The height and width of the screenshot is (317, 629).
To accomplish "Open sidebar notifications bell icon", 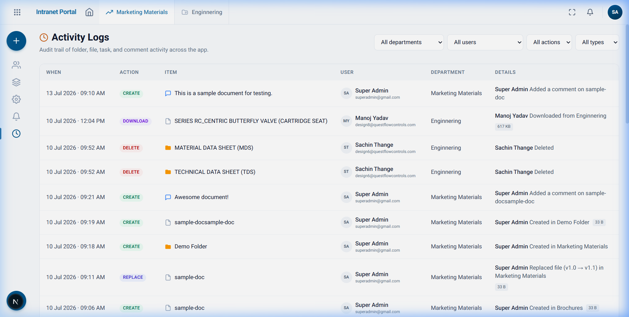I will click(16, 116).
